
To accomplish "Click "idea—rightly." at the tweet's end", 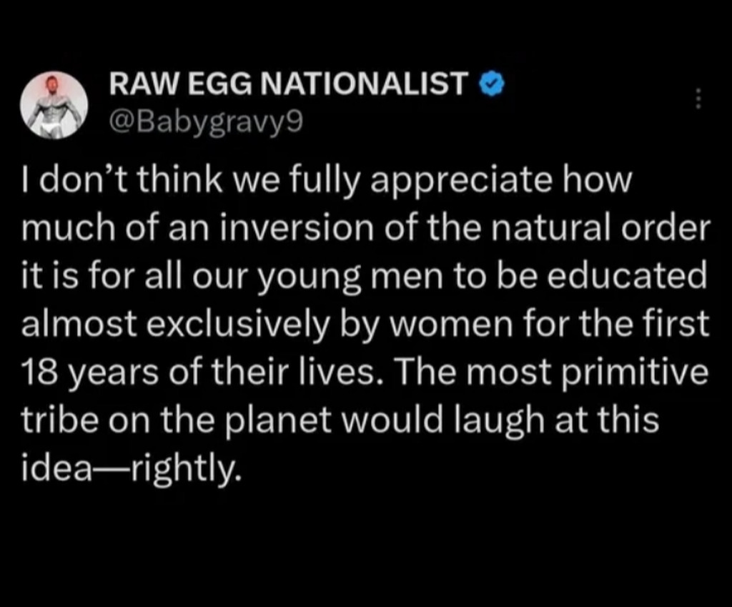I will coord(128,468).
